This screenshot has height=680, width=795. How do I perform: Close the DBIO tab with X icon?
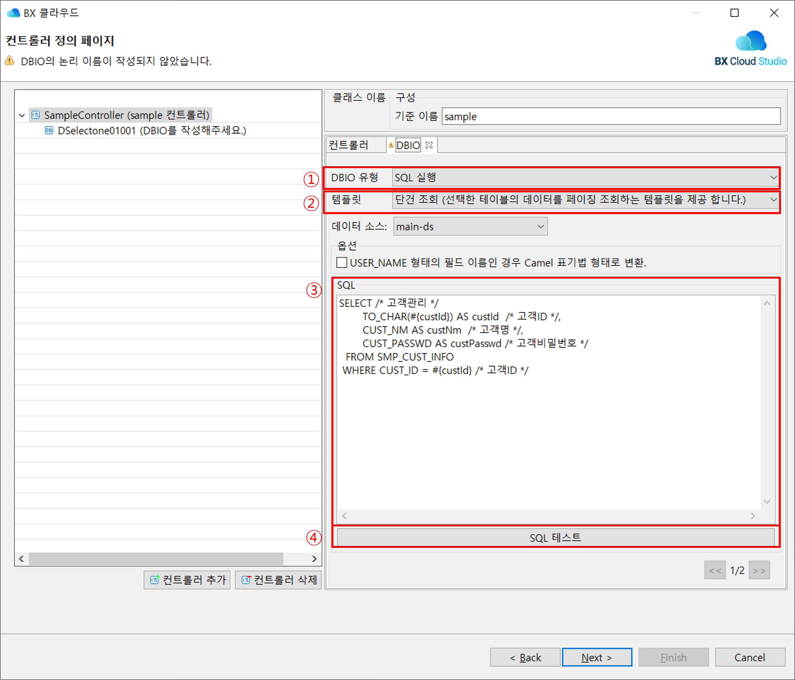point(429,145)
